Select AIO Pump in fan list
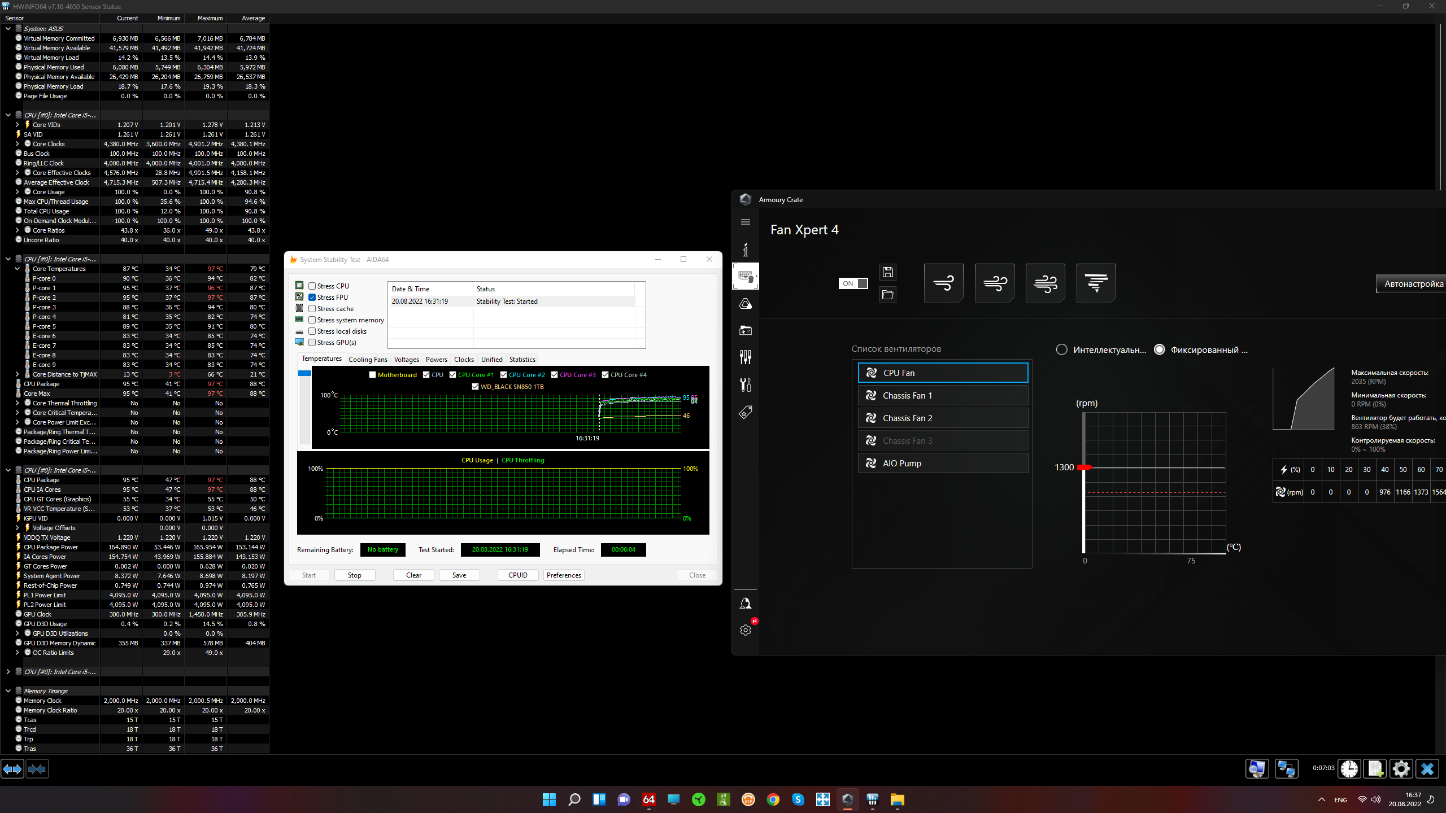This screenshot has height=813, width=1446. 943,463
